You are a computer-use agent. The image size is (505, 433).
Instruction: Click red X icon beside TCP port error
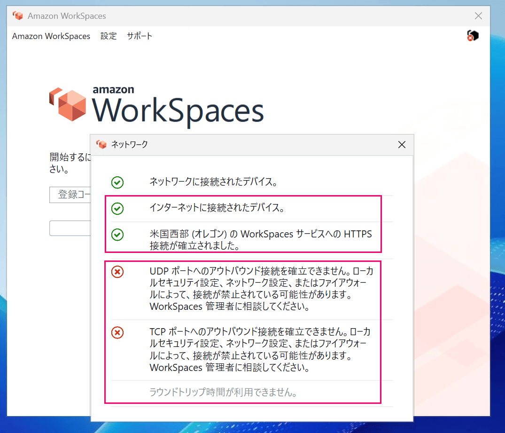pos(117,333)
